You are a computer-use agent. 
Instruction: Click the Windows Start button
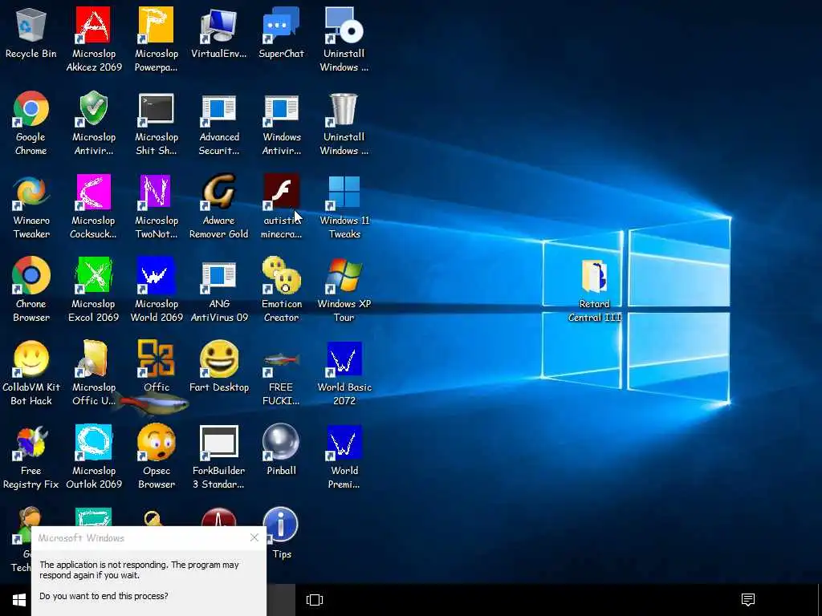19,600
